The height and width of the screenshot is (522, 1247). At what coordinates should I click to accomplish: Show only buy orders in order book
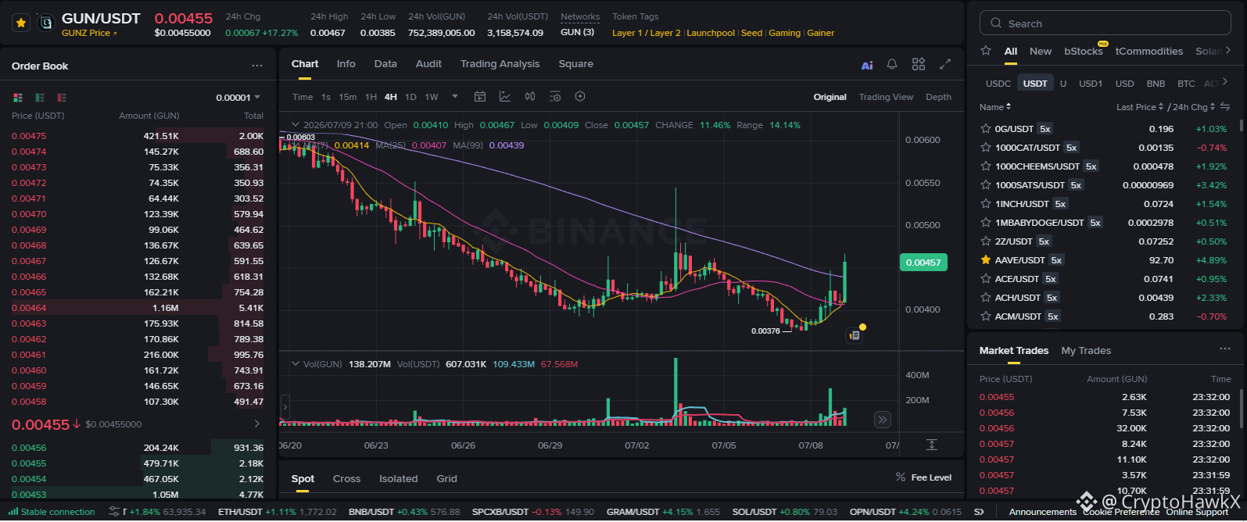[x=40, y=98]
